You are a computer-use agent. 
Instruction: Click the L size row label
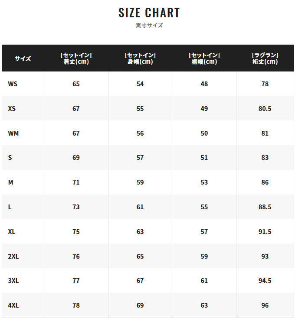[x=10, y=207]
